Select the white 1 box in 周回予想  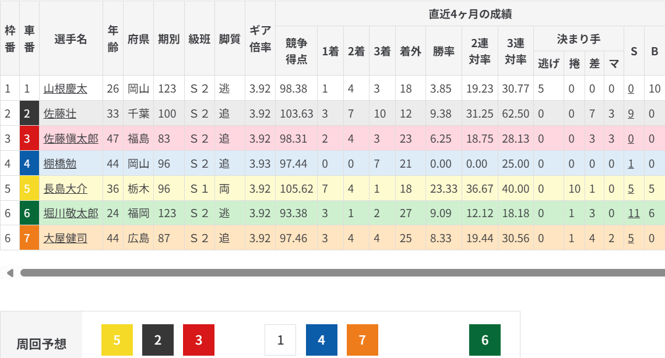[280, 340]
